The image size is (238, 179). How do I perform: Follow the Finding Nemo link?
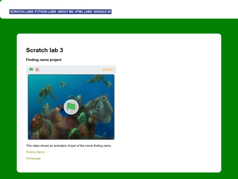pos(35,152)
